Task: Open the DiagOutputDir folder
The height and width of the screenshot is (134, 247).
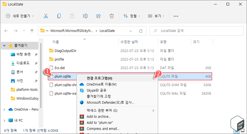Action: (x=65, y=51)
